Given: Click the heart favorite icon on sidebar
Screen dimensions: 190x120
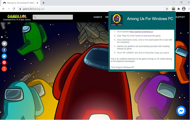Looking at the screenshot, I should coord(5,43).
